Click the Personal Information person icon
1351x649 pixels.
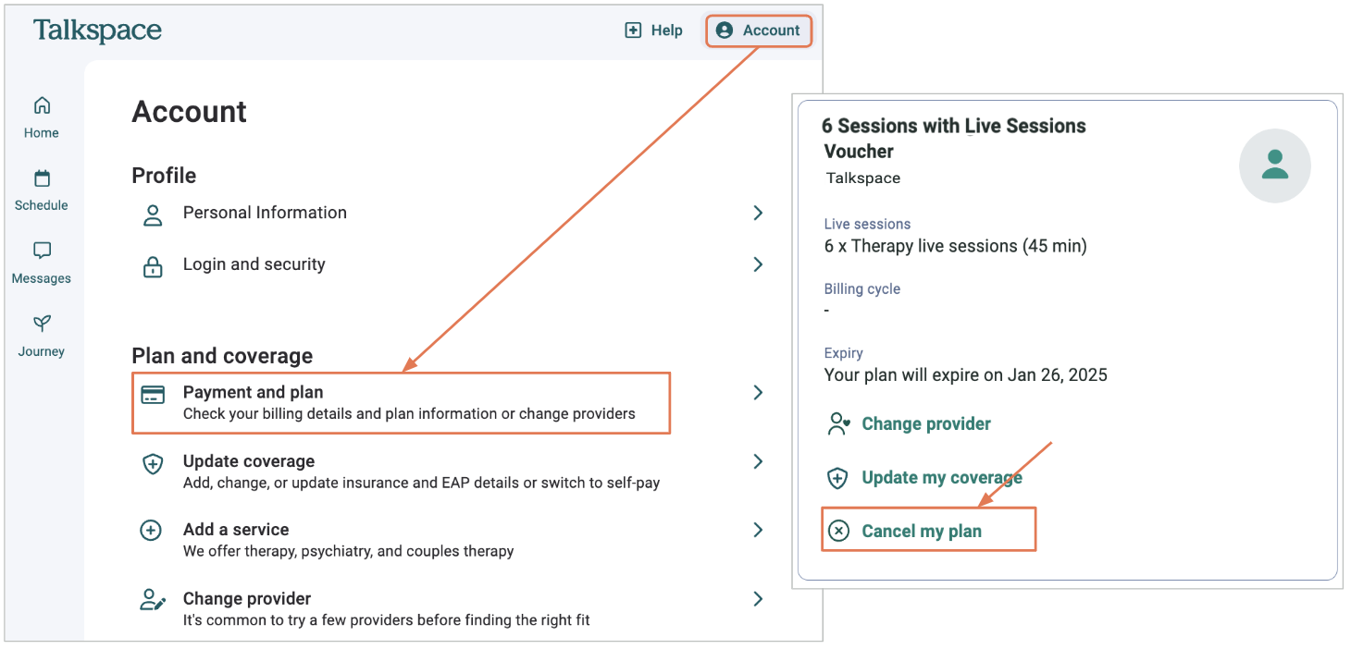[x=153, y=214]
